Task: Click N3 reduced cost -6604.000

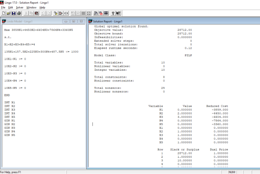Action: tap(220, 117)
